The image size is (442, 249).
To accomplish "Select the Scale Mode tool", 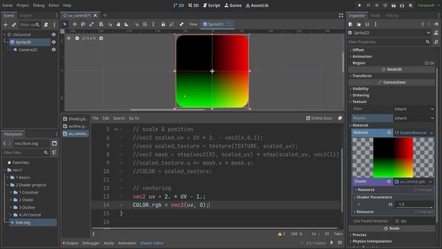I will pos(91,24).
